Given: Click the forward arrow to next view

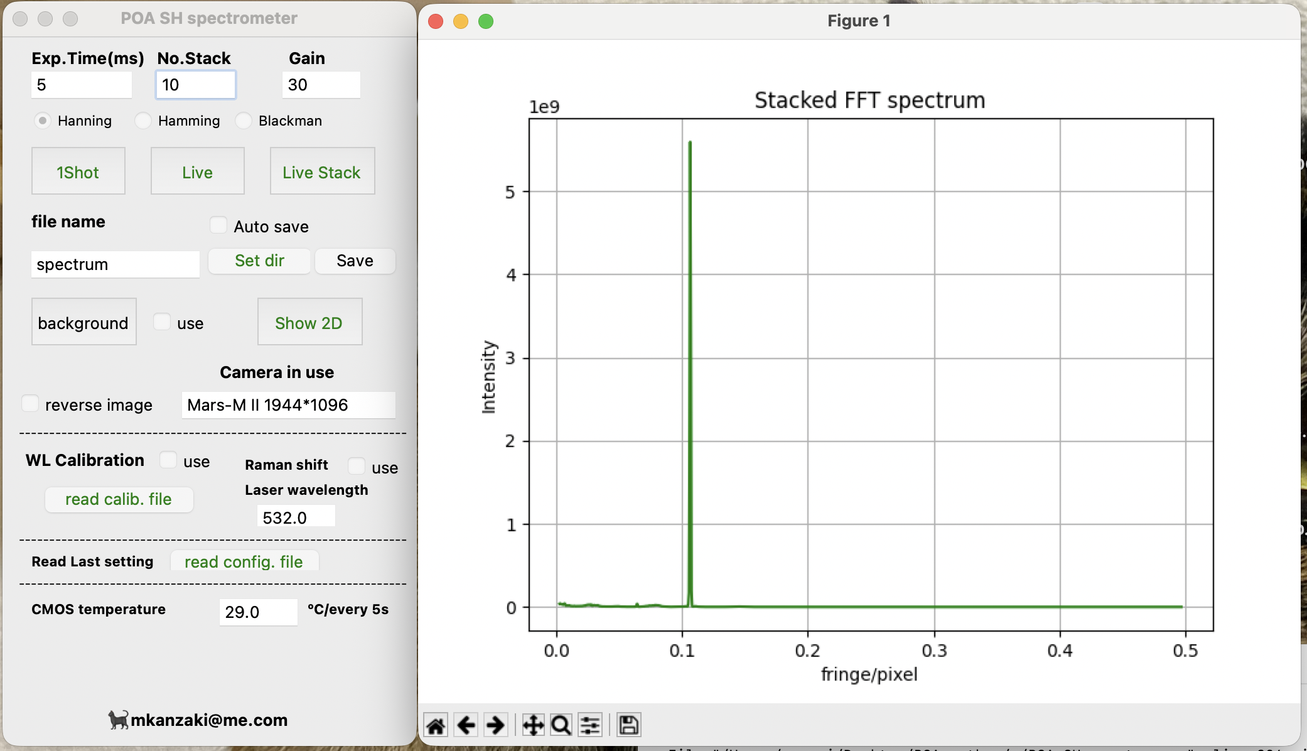Looking at the screenshot, I should point(495,725).
